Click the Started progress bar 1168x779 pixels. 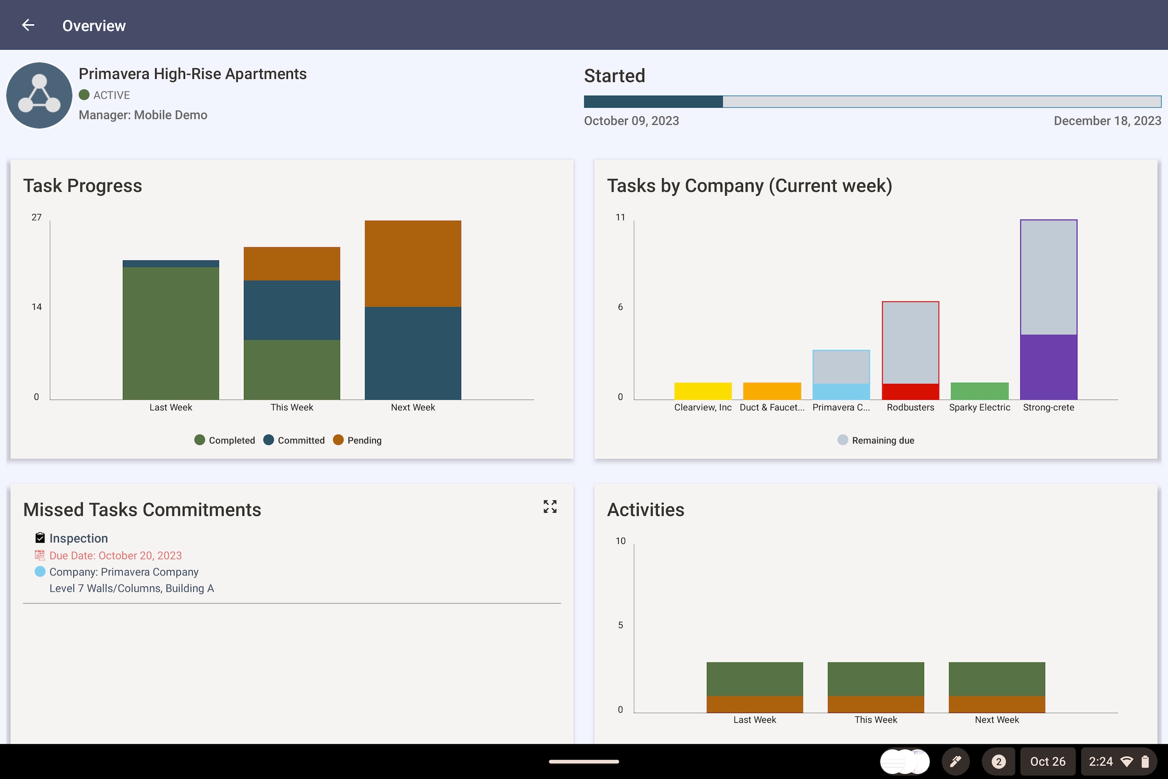pyautogui.click(x=872, y=102)
